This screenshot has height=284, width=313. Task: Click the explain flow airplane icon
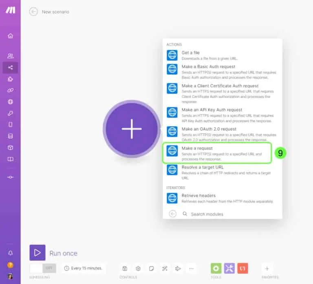coord(178,268)
